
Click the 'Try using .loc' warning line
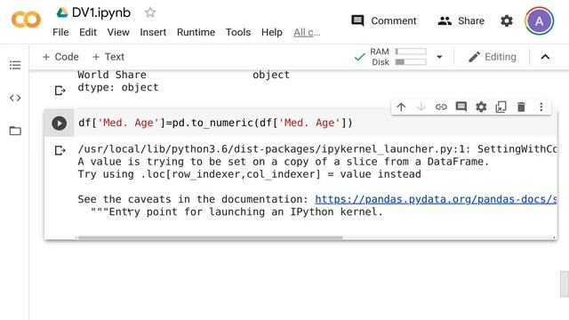point(249,174)
